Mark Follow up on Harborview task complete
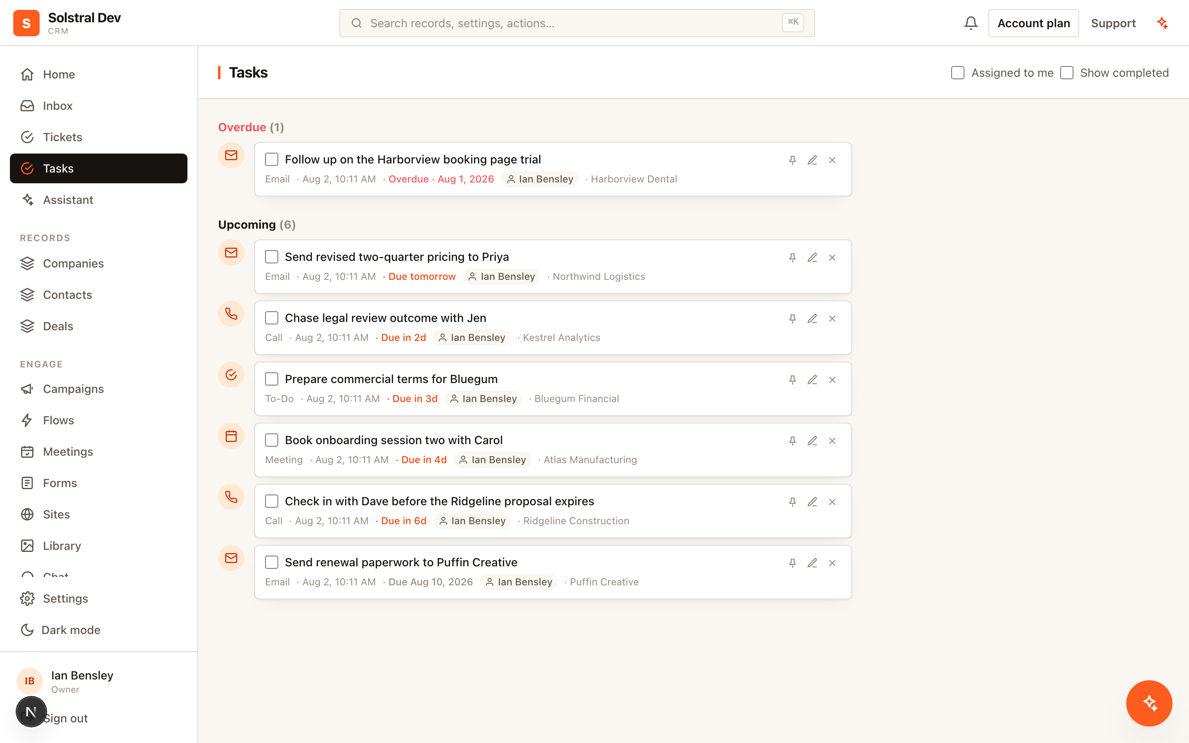Image resolution: width=1189 pixels, height=743 pixels. coord(272,159)
